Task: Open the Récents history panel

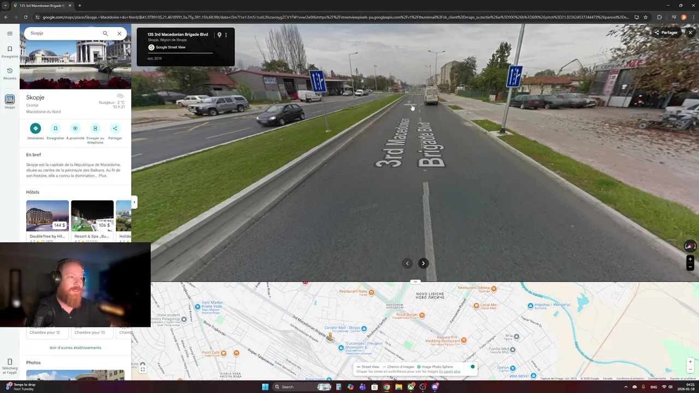Action: (9, 74)
